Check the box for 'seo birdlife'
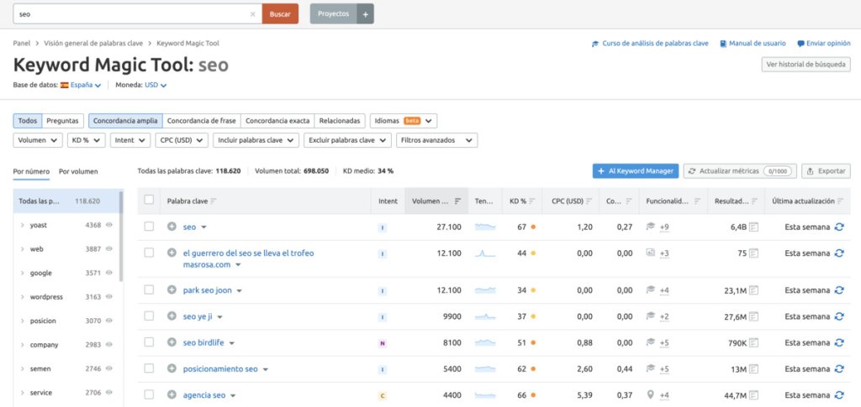The height and width of the screenshot is (407, 861). (149, 342)
